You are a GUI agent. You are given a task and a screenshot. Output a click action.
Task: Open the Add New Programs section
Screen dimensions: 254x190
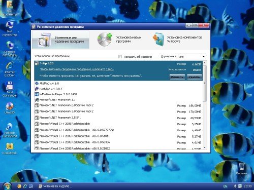click(119, 40)
